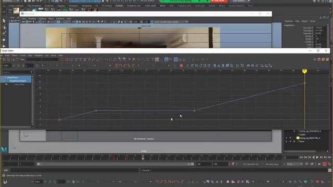Toggle P playback on the CTRL layer
This screenshot has width=333, height=187.
290,138
